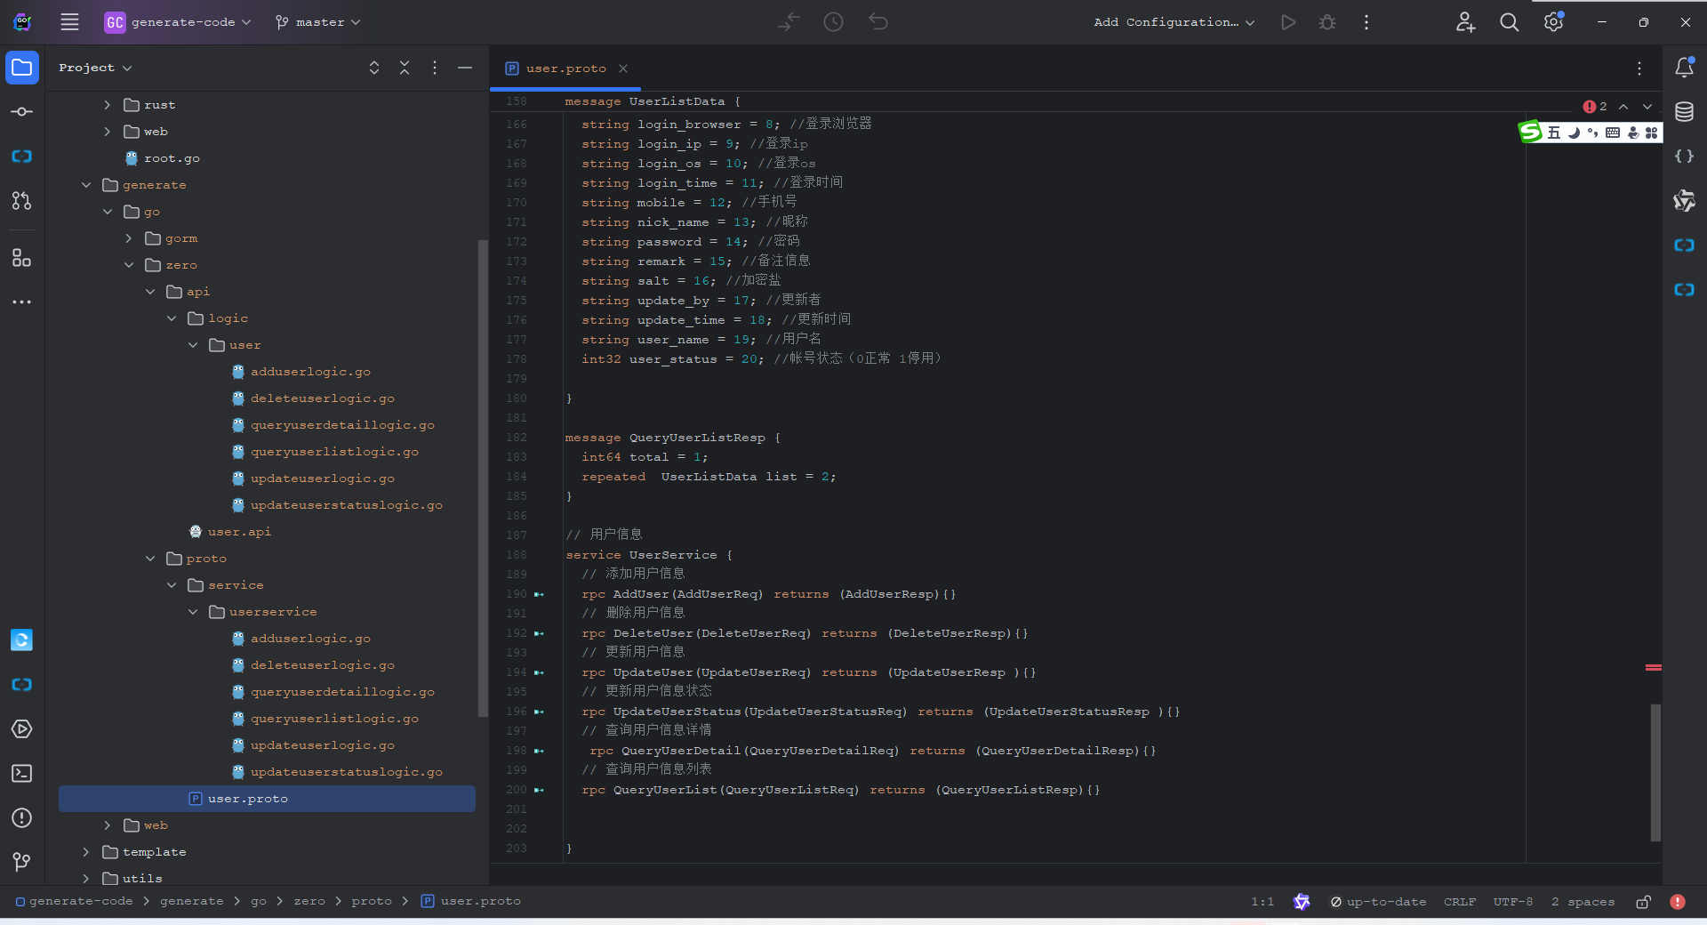The image size is (1707, 925).
Task: Open master branch dropdown
Action: 317,22
